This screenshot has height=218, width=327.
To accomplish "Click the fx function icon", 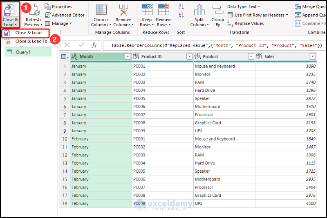I will click(x=94, y=45).
